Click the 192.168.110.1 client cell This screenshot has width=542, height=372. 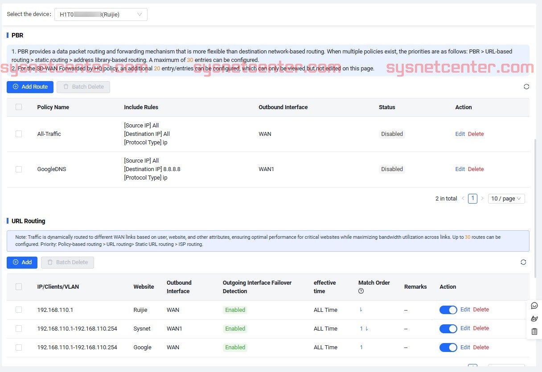(55, 310)
